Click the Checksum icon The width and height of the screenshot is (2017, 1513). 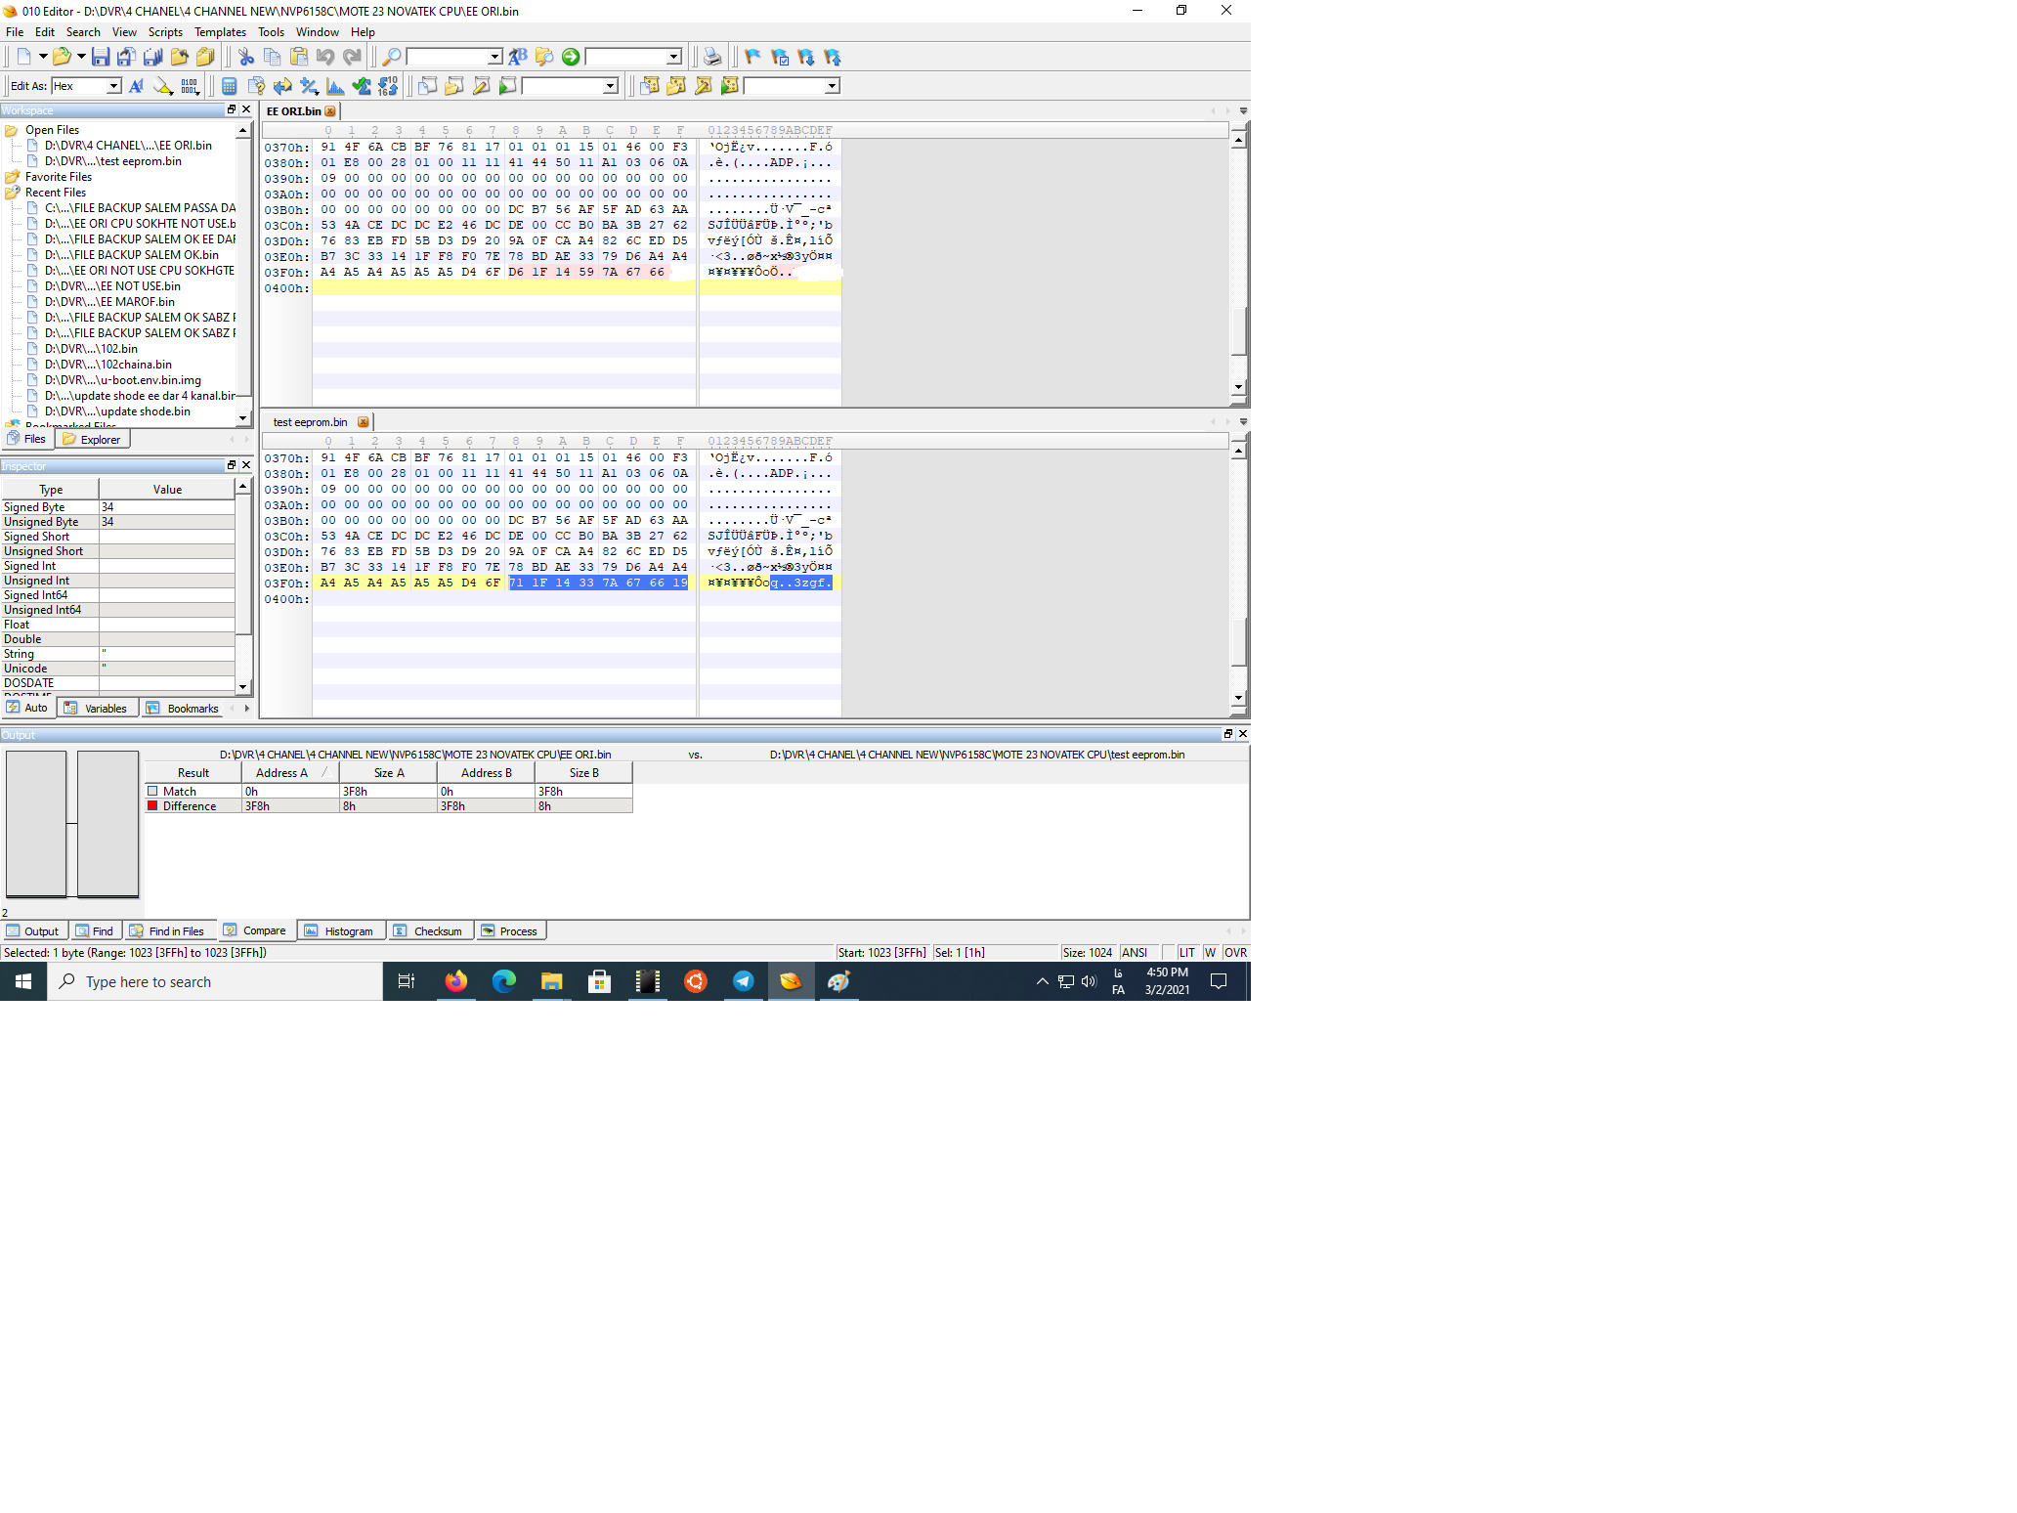362,86
